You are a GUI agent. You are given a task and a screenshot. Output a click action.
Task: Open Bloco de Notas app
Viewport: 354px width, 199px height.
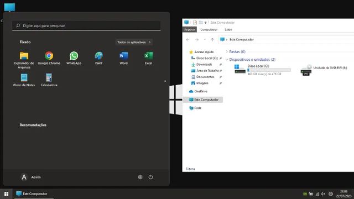(24, 80)
